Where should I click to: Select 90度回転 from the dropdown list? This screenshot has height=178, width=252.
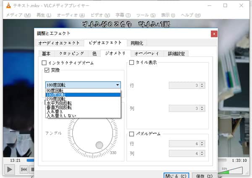83,90
